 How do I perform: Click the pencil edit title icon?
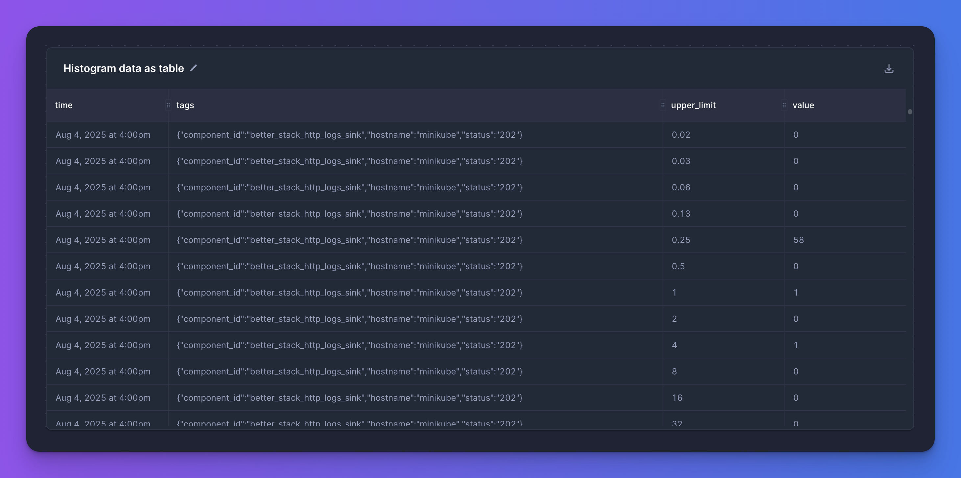point(193,68)
